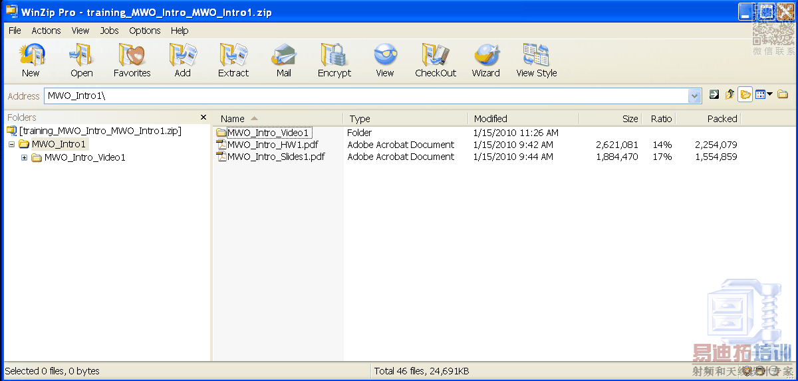Collapse the MWO_Intro1 tree node

(12, 144)
